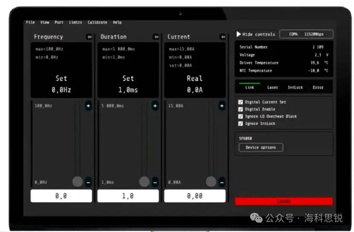Click the Device options button
Viewport: 354px width, 232px height.
(x=261, y=148)
